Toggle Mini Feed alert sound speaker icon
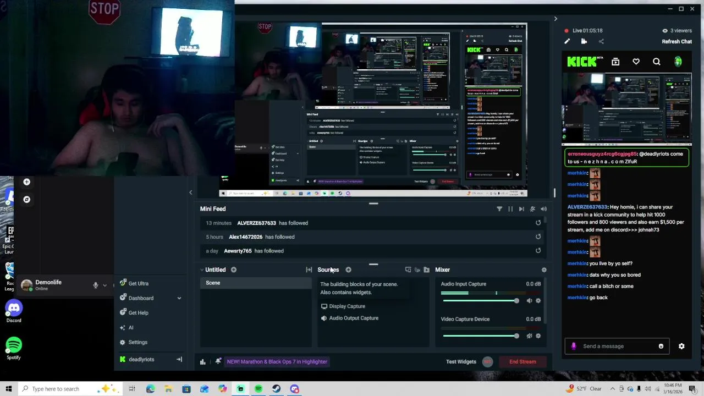The image size is (704, 396). tap(543, 209)
